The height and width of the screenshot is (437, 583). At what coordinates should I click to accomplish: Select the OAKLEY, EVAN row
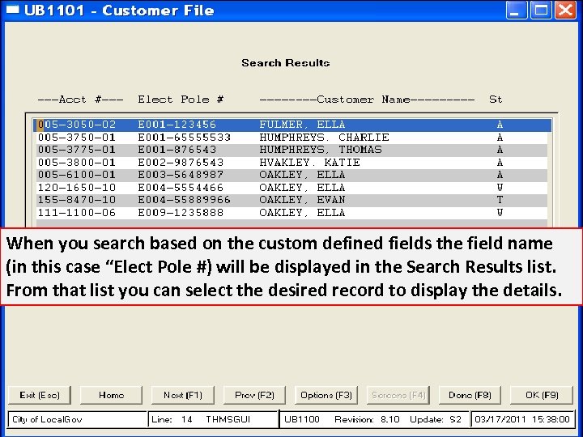tap(291, 201)
